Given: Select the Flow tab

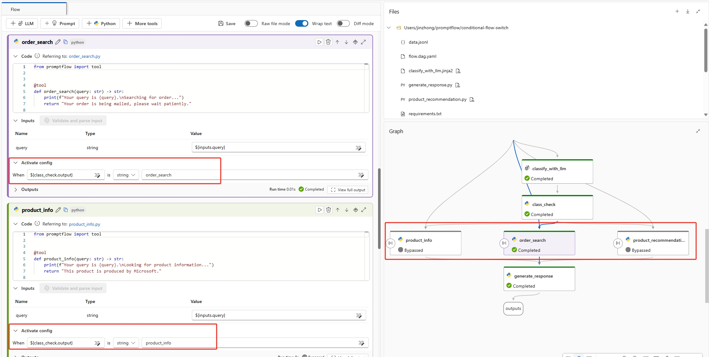Looking at the screenshot, I should point(15,9).
